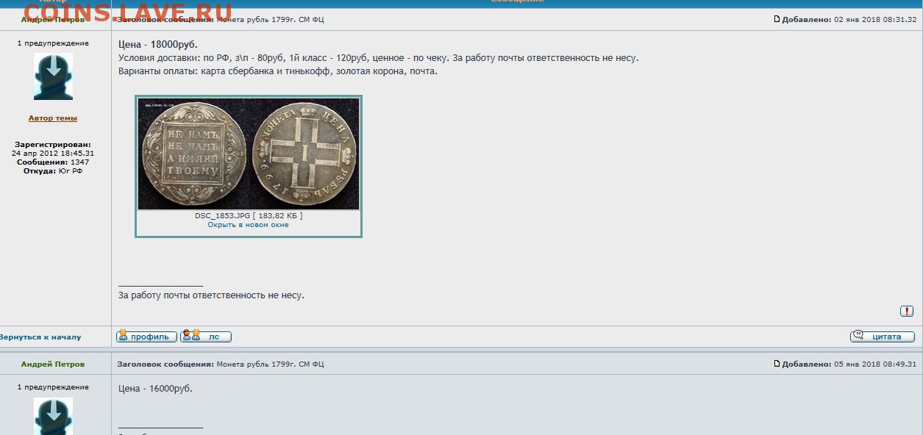Screen dimensions: 923x435
Task: Open user name Андрей Петров in second post
Action: (x=53, y=364)
